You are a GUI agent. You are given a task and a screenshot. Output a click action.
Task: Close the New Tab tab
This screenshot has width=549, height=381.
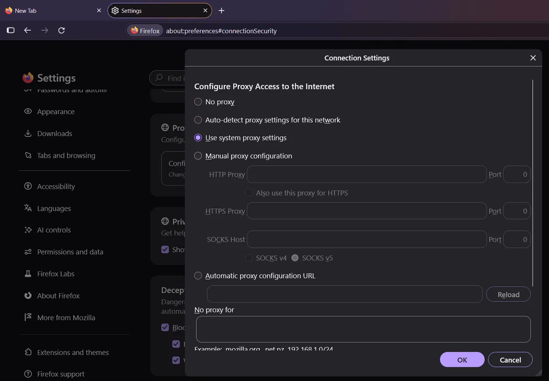click(99, 11)
